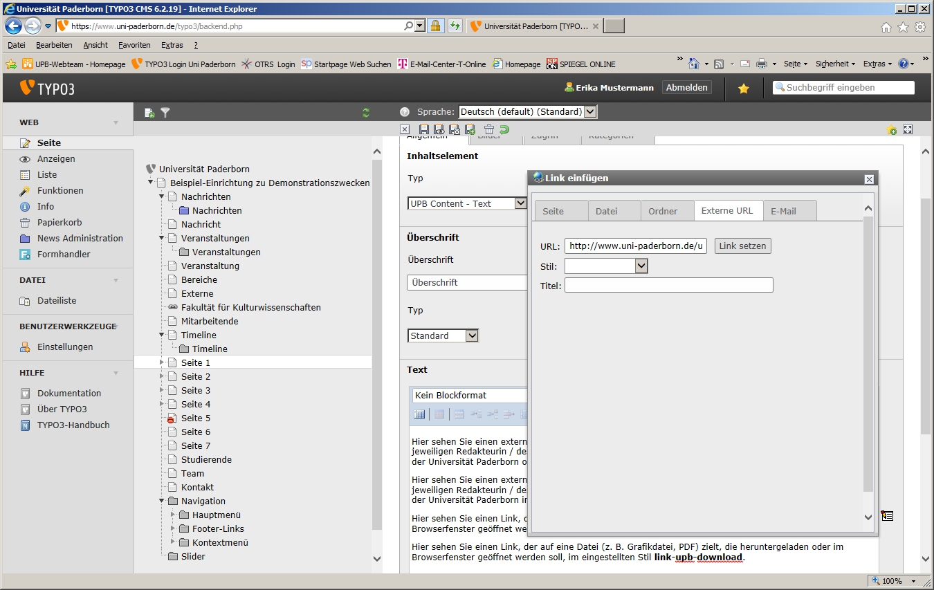The width and height of the screenshot is (934, 590).
Task: Click the insert table icon in text editor
Action: click(419, 414)
